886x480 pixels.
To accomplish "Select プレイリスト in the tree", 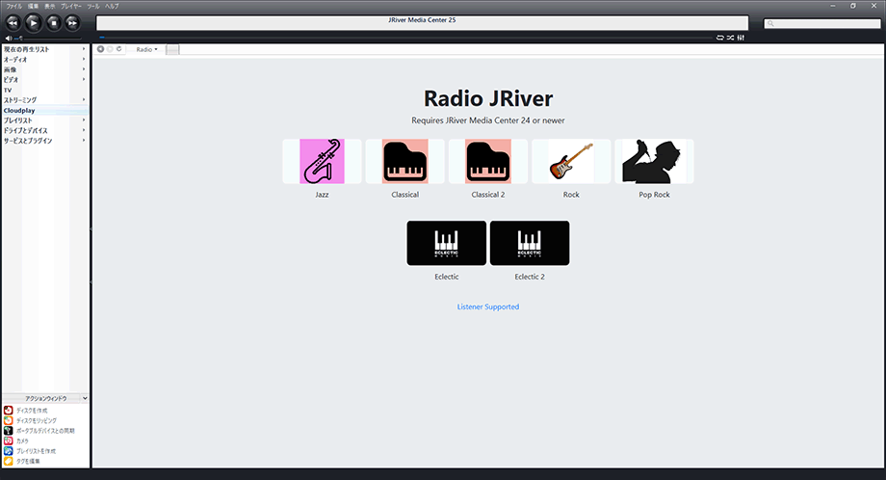I will [17, 120].
